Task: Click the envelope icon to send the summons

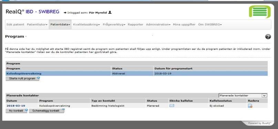Action: (172, 106)
